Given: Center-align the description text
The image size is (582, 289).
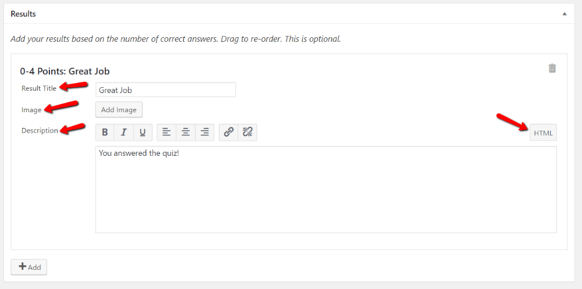Looking at the screenshot, I should 186,133.
